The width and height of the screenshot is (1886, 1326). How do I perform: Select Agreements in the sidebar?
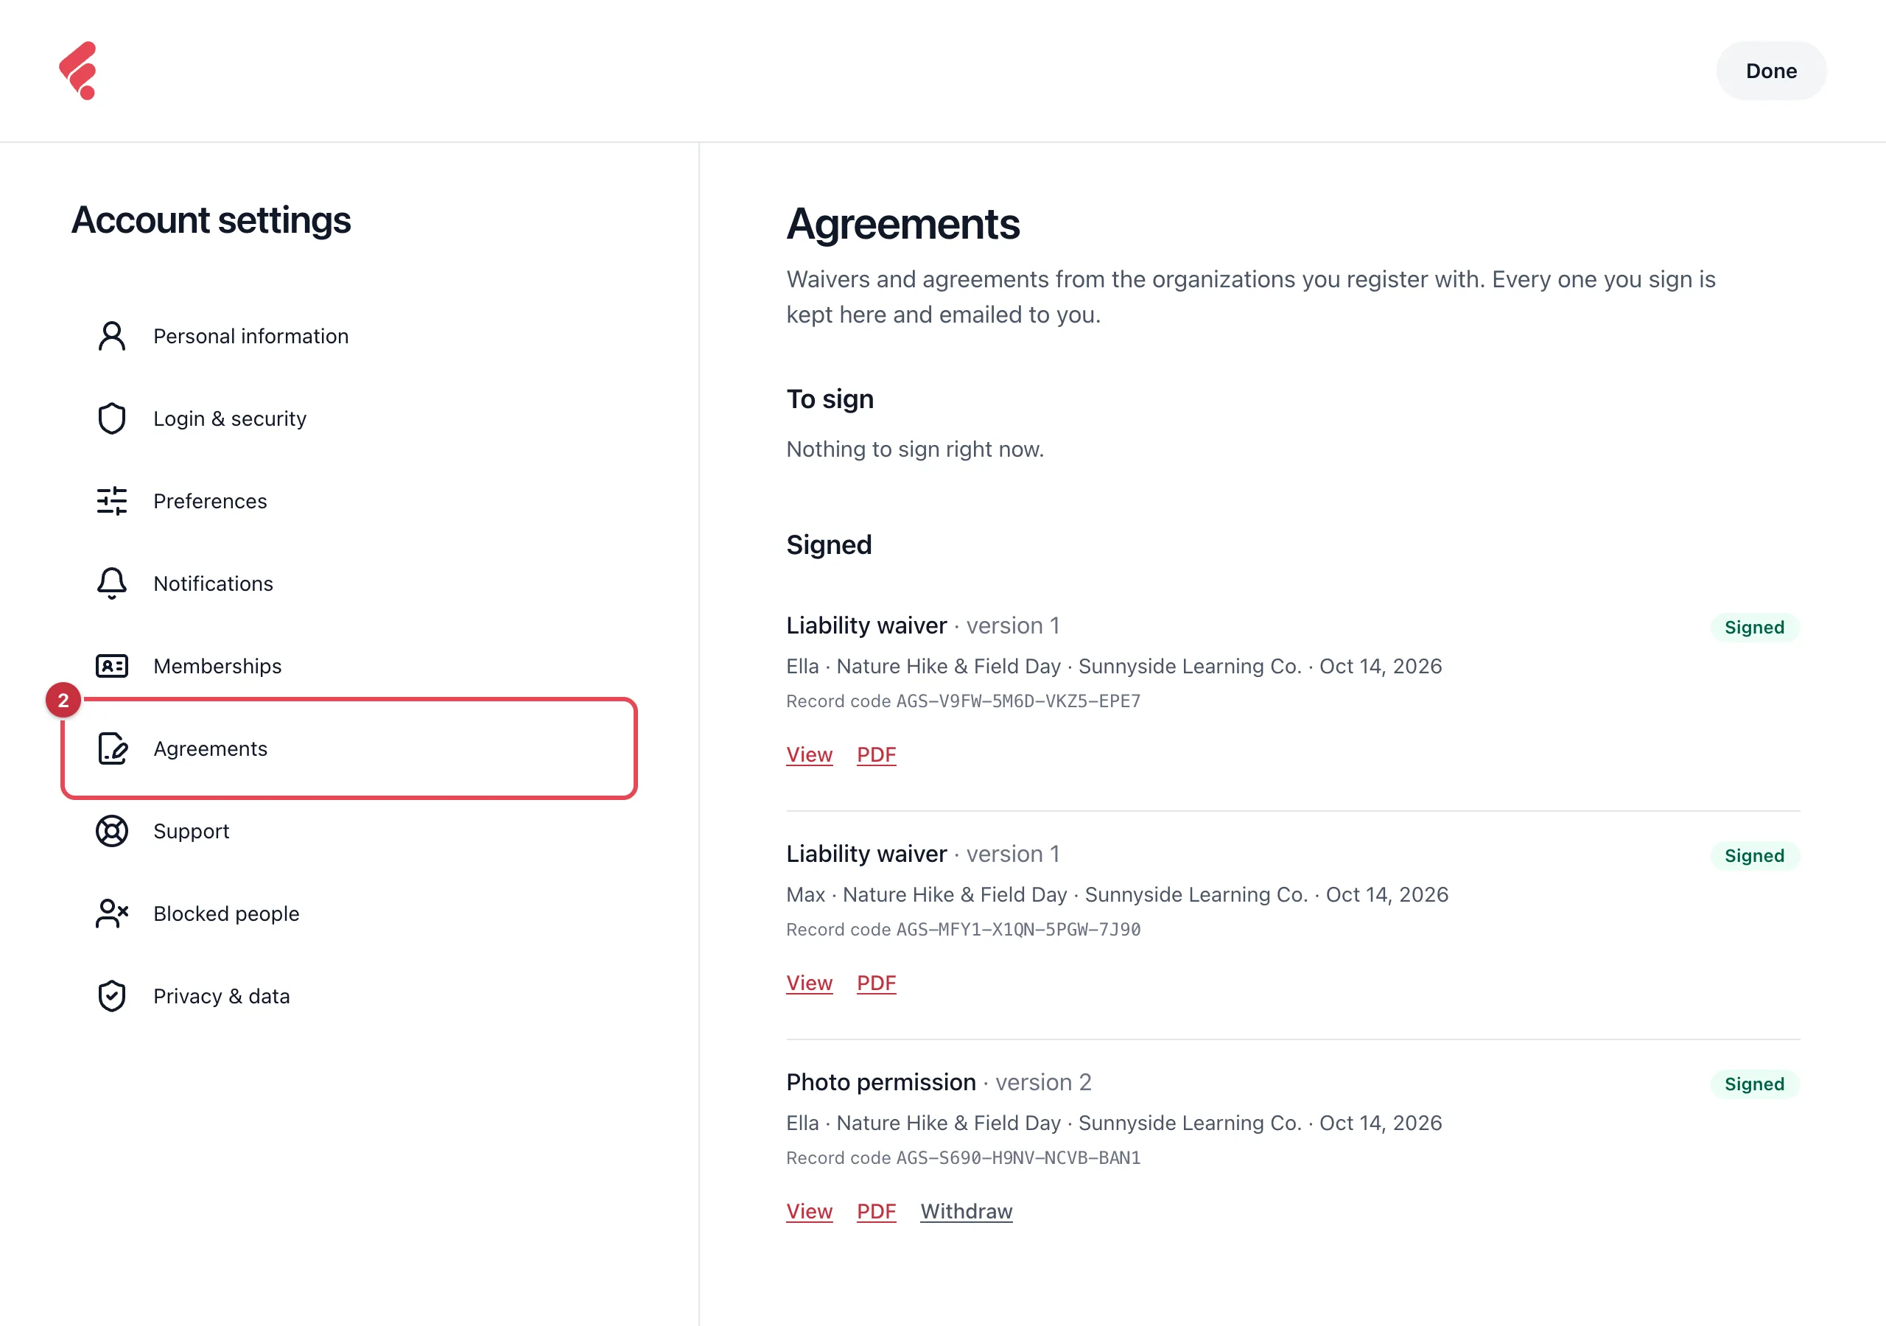pos(349,748)
